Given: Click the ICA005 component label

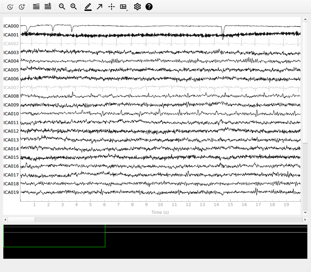Looking at the screenshot, I should (11, 70).
